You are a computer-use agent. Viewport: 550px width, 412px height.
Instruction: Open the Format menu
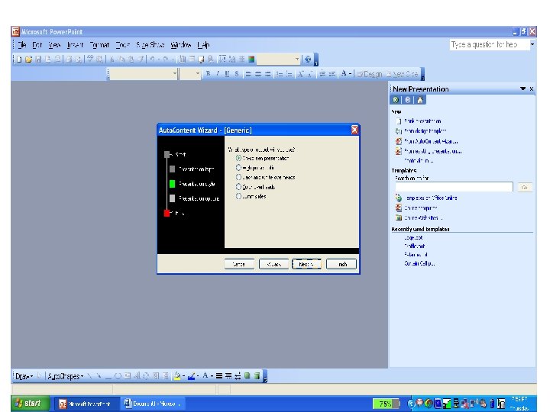tap(99, 45)
